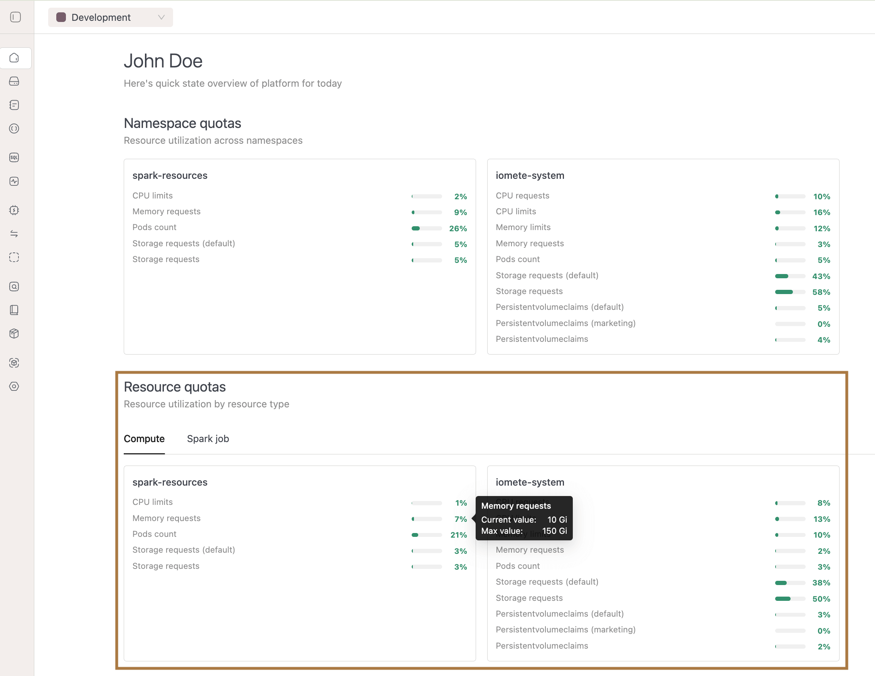Select the Compute tab

(144, 439)
